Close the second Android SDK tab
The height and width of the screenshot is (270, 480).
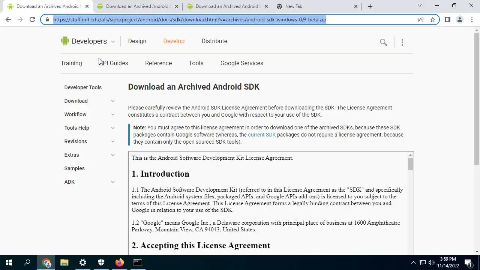(x=177, y=6)
